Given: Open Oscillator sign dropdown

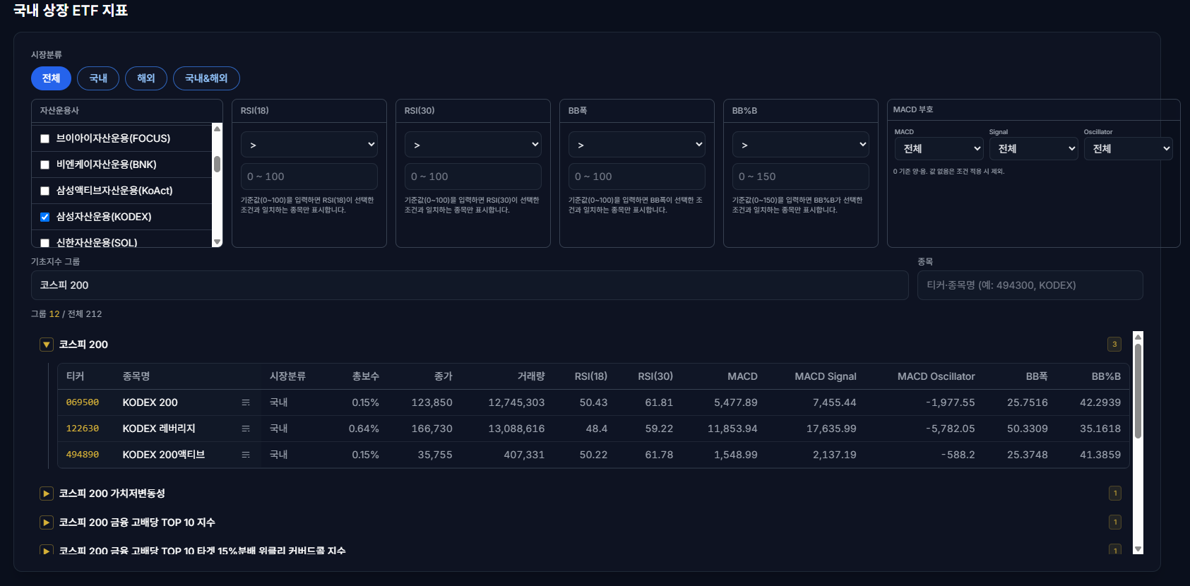Looking at the screenshot, I should click(x=1129, y=148).
